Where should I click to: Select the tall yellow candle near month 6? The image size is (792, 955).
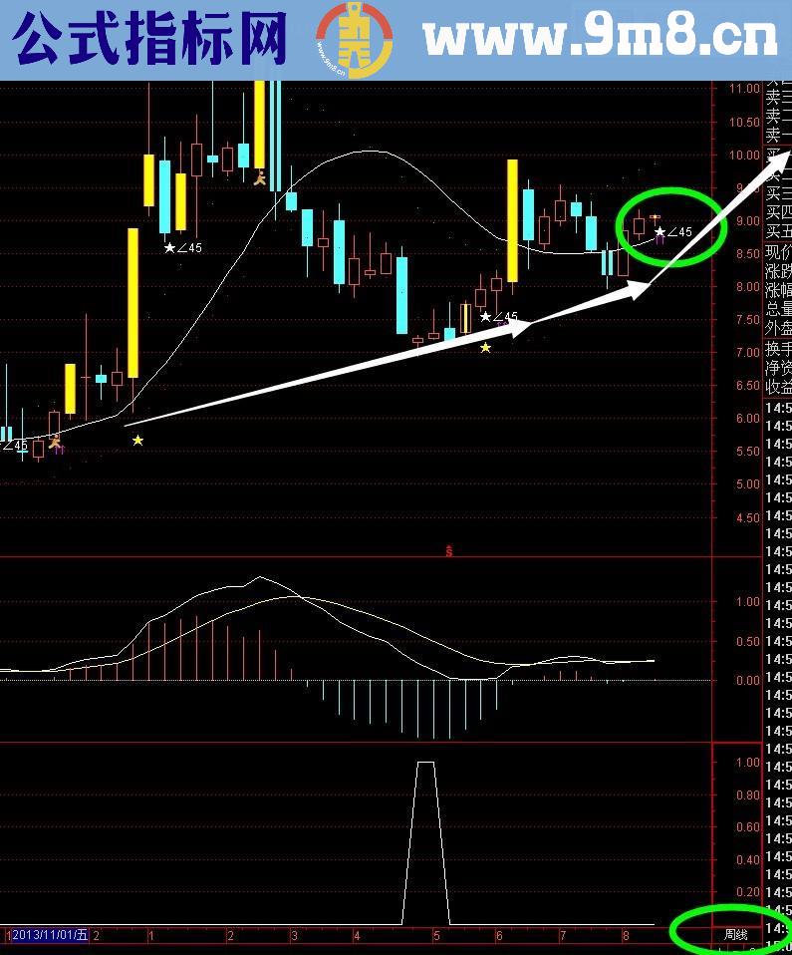pos(512,220)
